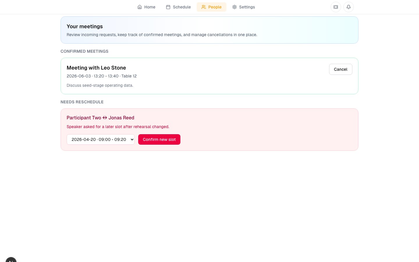This screenshot has height=262, width=419.
Task: Click 'Review incoming requests' description text
Action: point(162,35)
